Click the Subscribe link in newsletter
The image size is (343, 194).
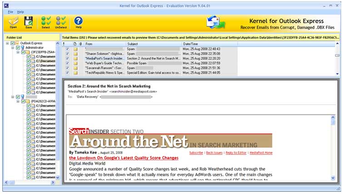coord(196,153)
